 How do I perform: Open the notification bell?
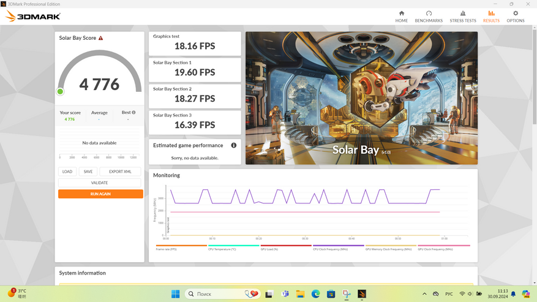513,294
